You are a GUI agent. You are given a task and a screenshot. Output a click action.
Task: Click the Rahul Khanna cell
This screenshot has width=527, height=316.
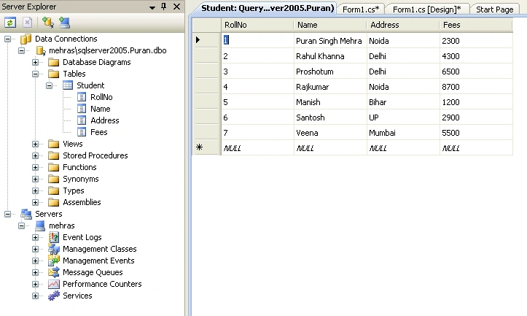[330, 56]
